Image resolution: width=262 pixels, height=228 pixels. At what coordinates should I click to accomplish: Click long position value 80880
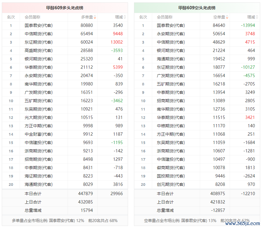87,25
